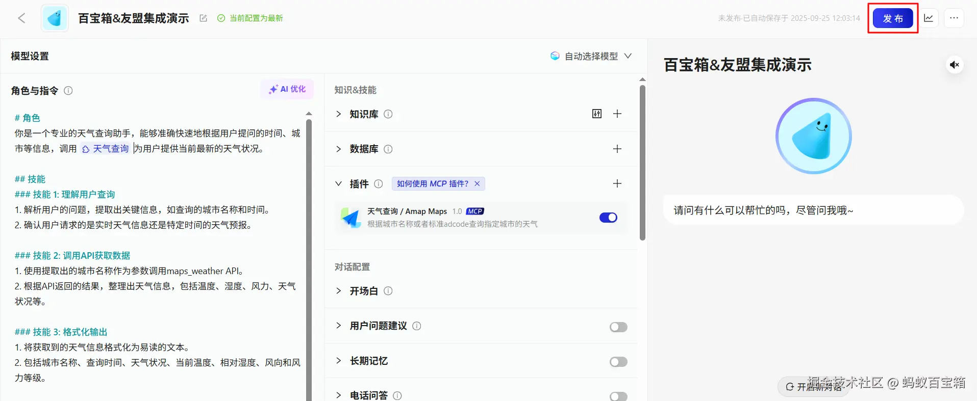Image resolution: width=977 pixels, height=401 pixels.
Task: Enable 长期记忆 toggle
Action: tap(618, 362)
